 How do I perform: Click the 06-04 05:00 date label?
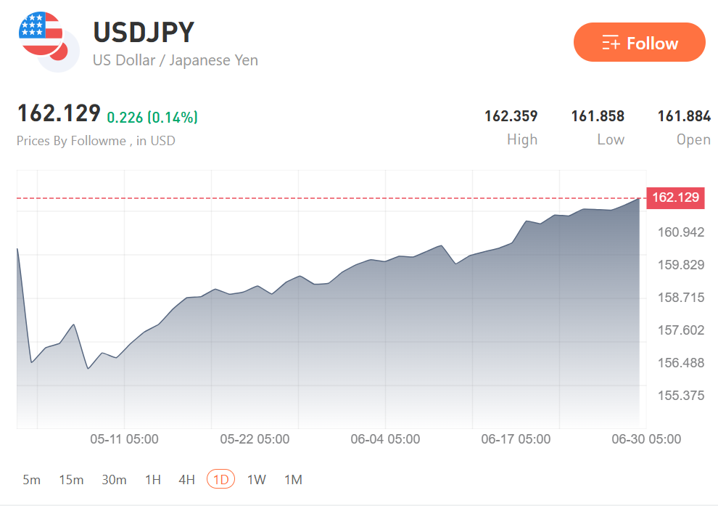[385, 439]
